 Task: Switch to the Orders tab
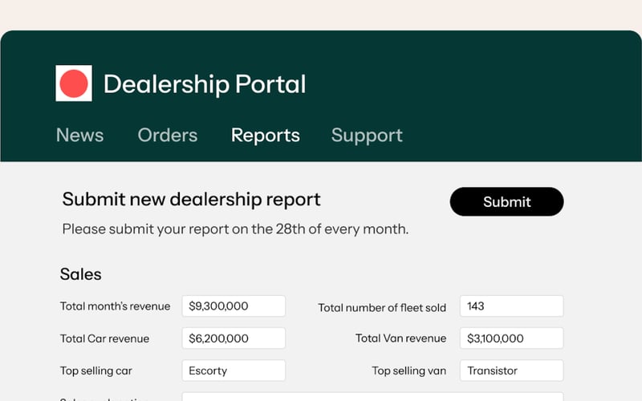point(167,136)
